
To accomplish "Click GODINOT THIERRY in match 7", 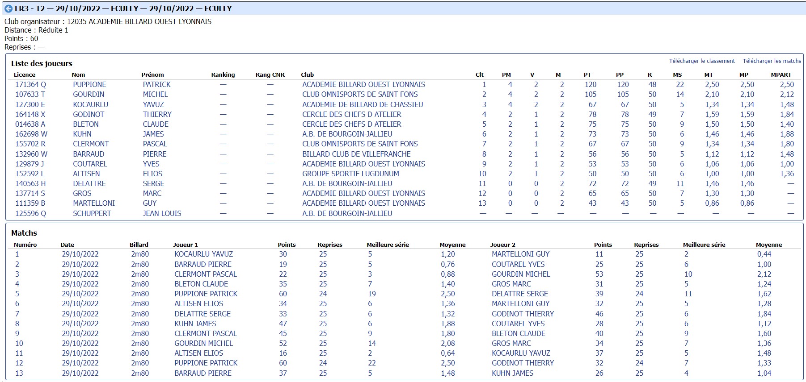I will (x=523, y=314).
